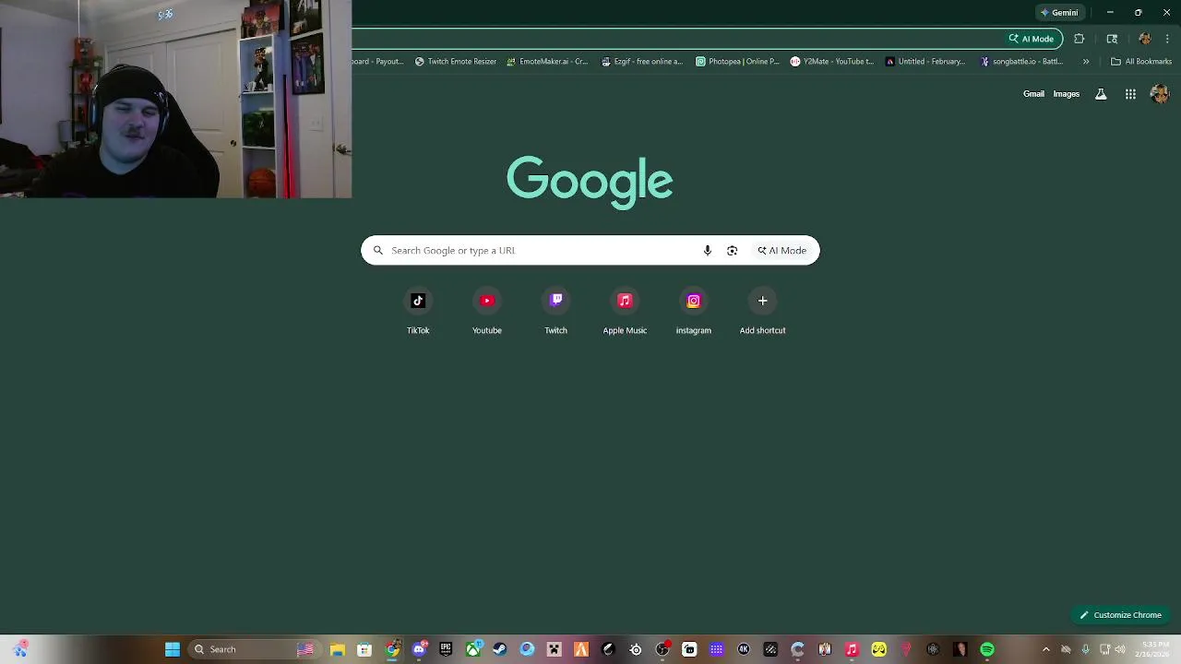
Task: Open the Minecraft creeper icon in taskbar
Action: (x=554, y=649)
